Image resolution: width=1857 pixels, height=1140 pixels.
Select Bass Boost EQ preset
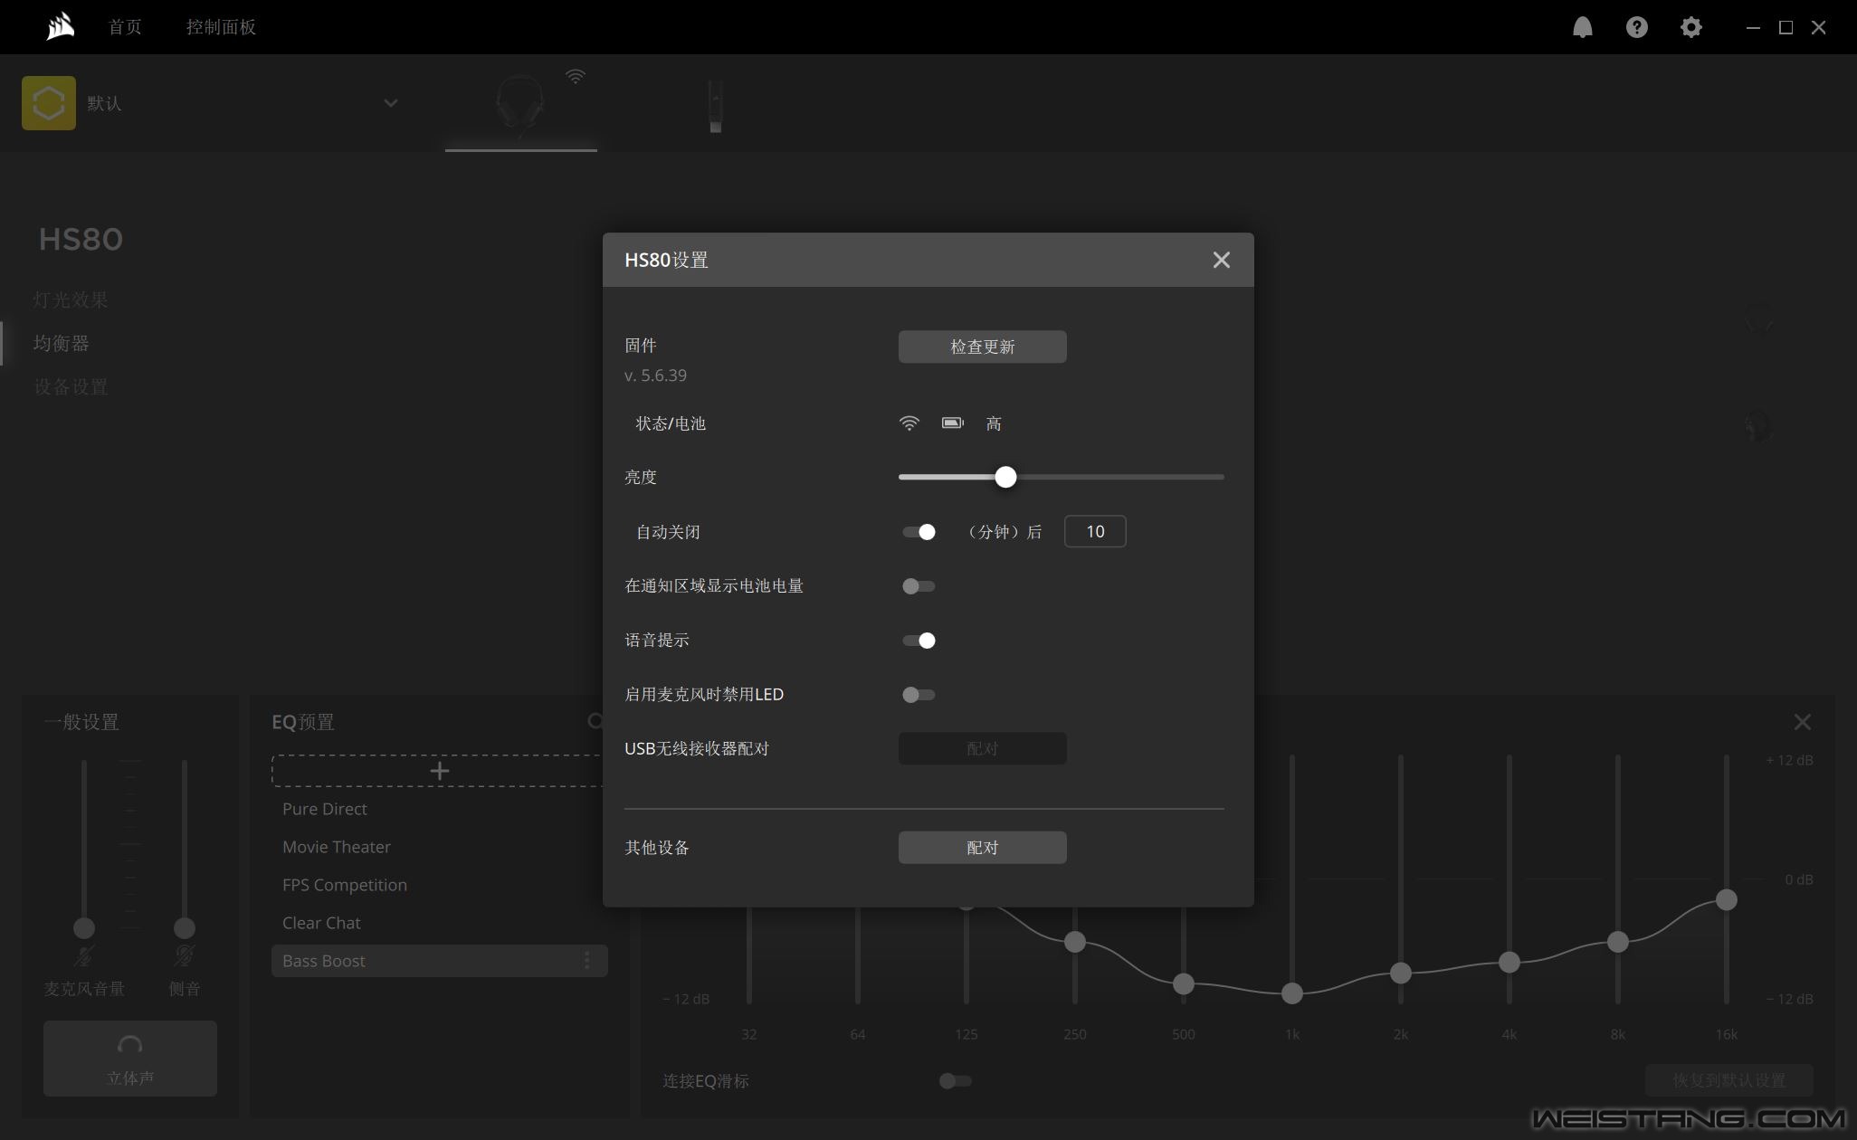click(440, 961)
